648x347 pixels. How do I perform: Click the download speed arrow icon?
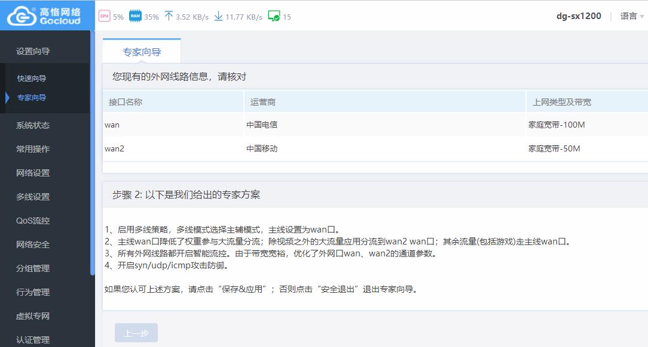pyautogui.click(x=218, y=17)
